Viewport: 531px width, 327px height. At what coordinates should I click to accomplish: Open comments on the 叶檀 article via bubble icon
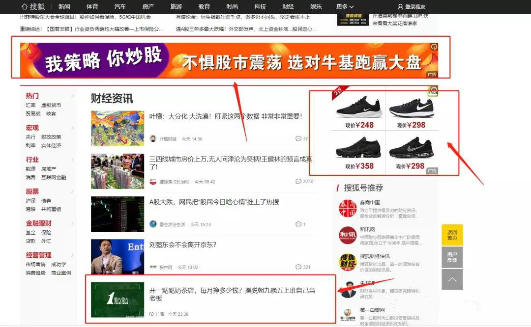pyautogui.click(x=299, y=138)
